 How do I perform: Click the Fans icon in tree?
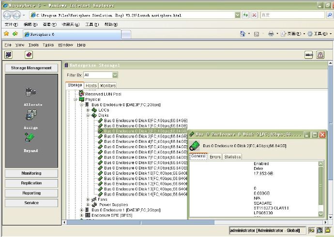point(94,199)
